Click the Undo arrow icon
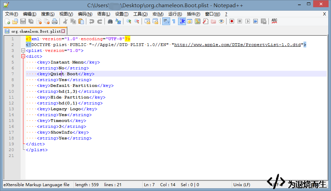Image resolution: width=331 pixels, height=191 pixels. click(x=92, y=21)
